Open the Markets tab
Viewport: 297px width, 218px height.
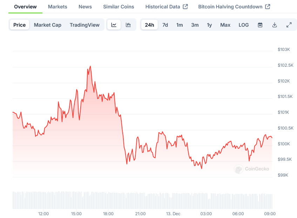pyautogui.click(x=58, y=7)
